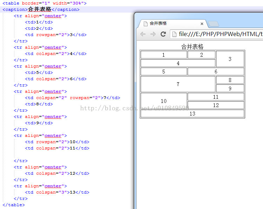Click table cell 12 in the browser
The height and width of the screenshot is (209, 263).
coord(216,105)
